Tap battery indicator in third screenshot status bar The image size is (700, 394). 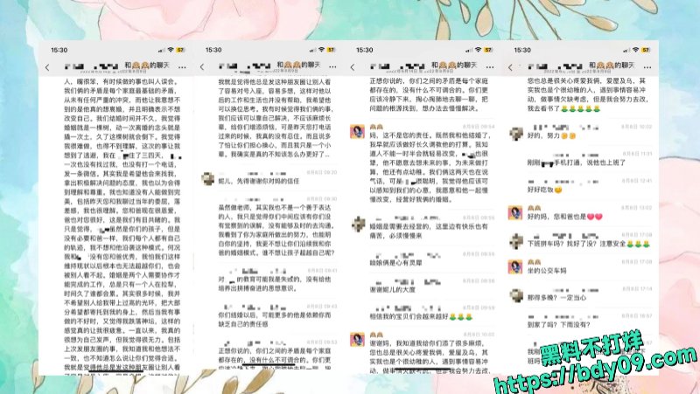(488, 50)
